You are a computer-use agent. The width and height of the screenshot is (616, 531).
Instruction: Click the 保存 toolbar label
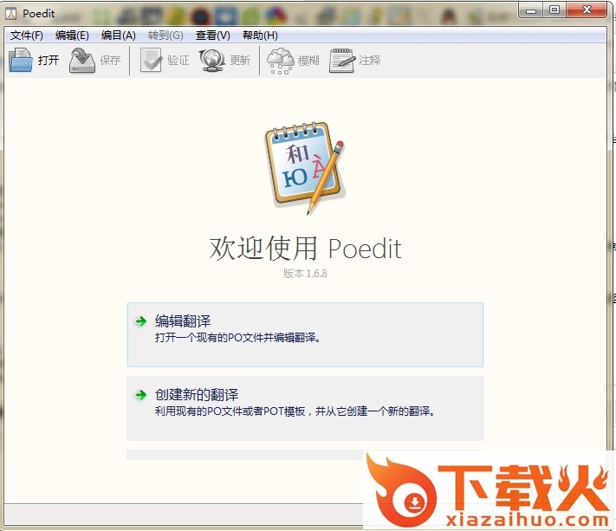110,60
